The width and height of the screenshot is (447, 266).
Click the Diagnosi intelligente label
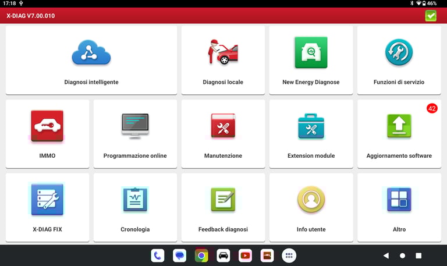[91, 82]
